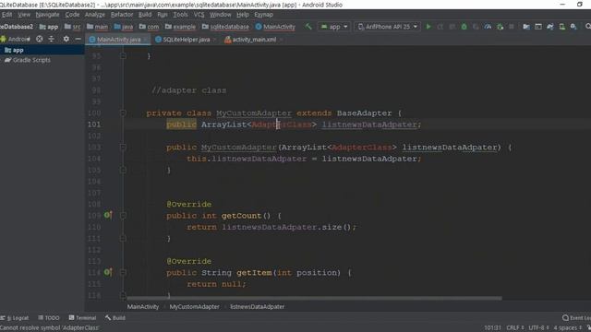Open the Build tool window
The image size is (591, 332).
pyautogui.click(x=115, y=317)
